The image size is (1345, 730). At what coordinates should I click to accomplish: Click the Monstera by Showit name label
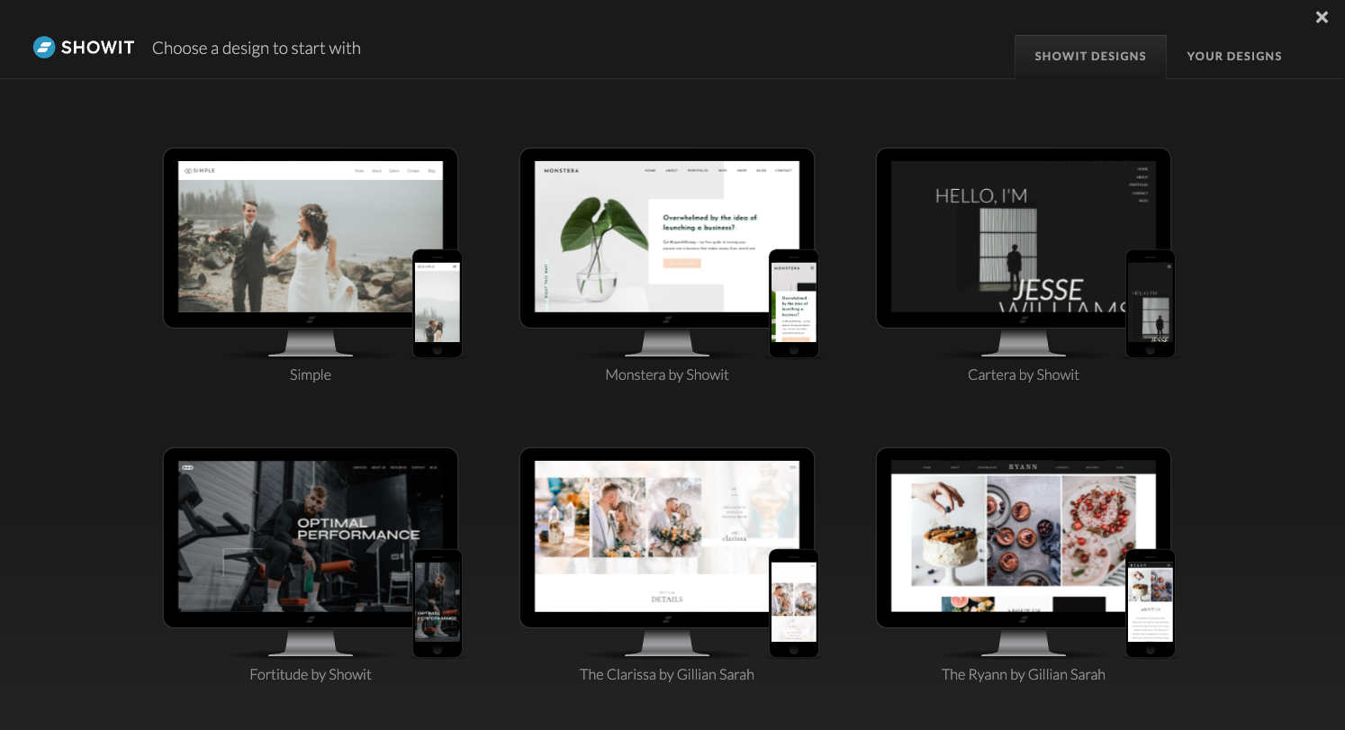click(x=667, y=374)
